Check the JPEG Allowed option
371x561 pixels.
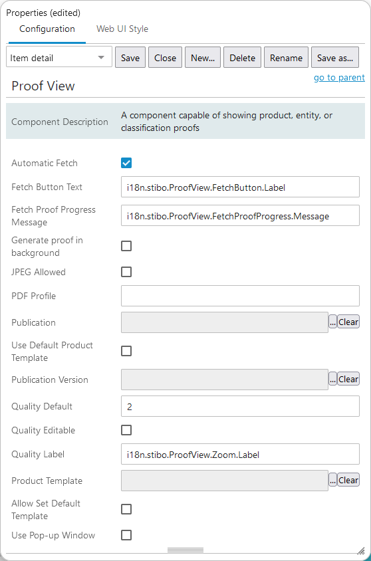pos(126,272)
